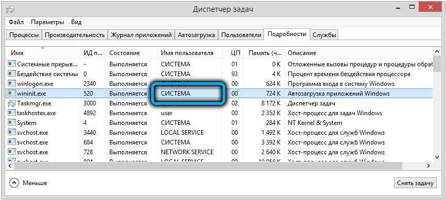Click the vertical scrollbar thumb
This screenshot has width=446, height=200.
click(437, 64)
